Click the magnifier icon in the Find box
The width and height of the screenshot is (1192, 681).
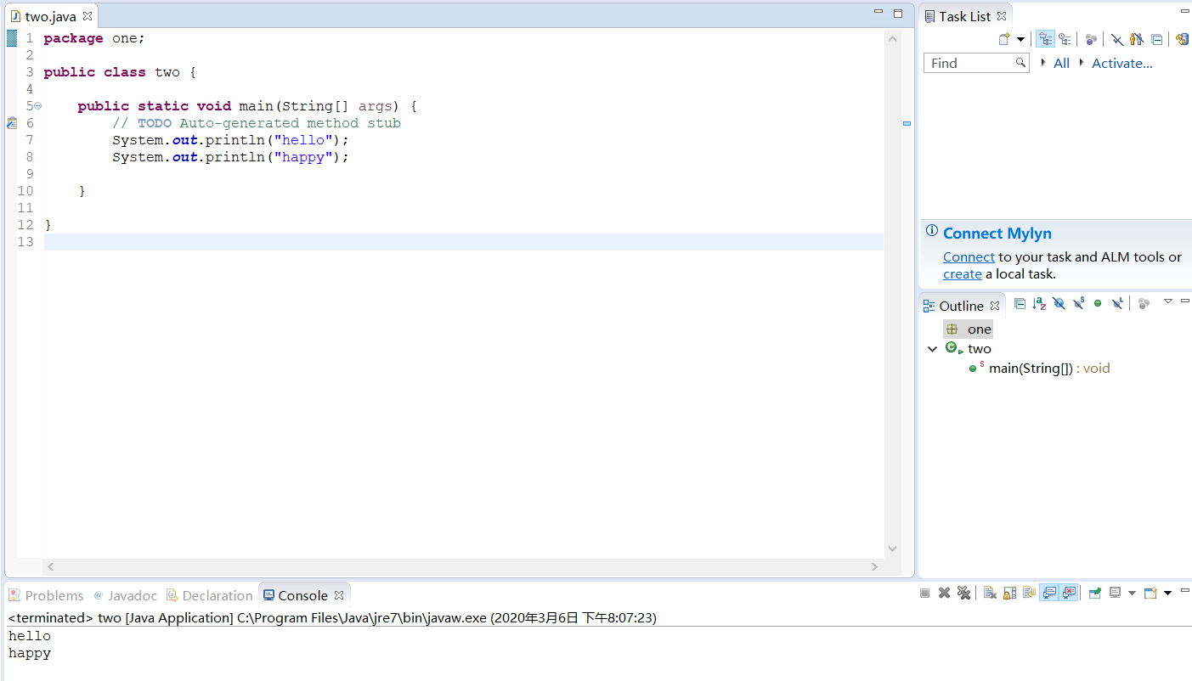coord(1021,63)
